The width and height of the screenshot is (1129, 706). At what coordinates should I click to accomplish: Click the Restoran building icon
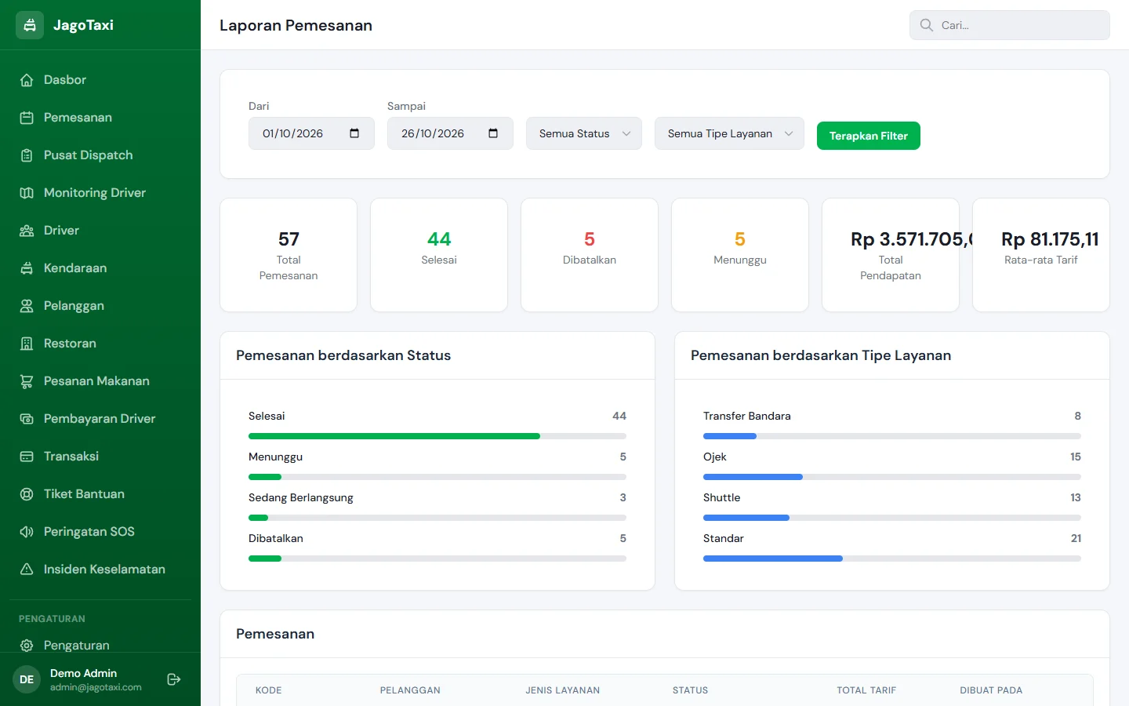coord(27,344)
